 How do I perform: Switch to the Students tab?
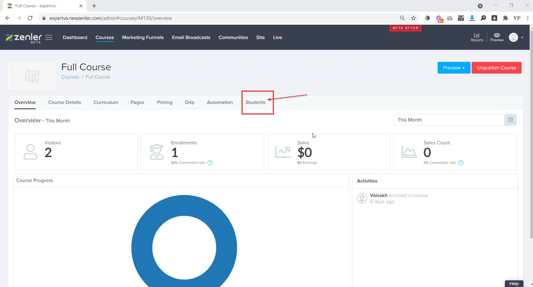[255, 102]
